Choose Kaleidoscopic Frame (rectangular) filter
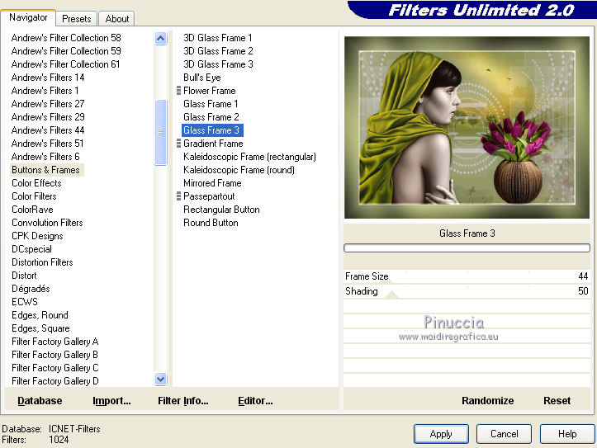Image resolution: width=597 pixels, height=448 pixels. (x=249, y=157)
